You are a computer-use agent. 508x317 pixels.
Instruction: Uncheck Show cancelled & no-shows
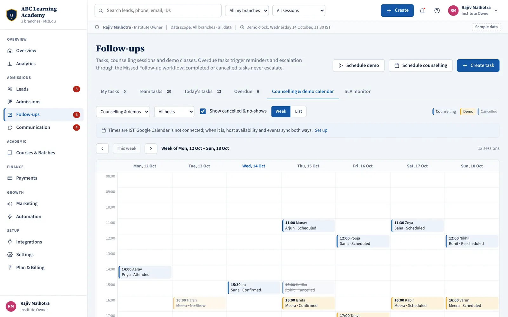203,111
